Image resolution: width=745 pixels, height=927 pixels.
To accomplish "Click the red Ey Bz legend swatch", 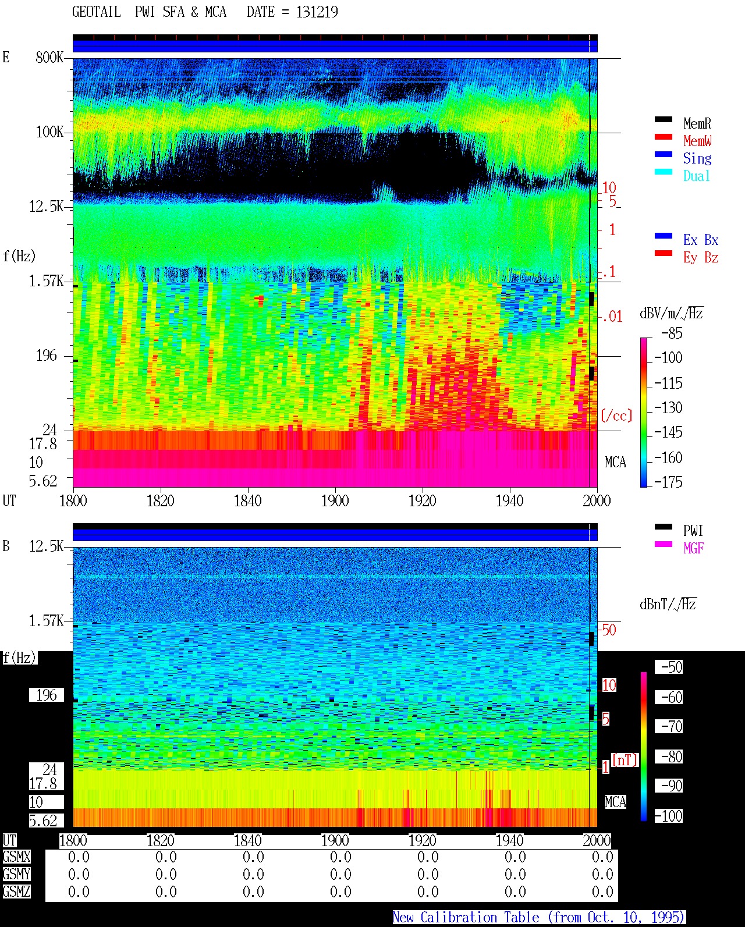I will tap(664, 253).
